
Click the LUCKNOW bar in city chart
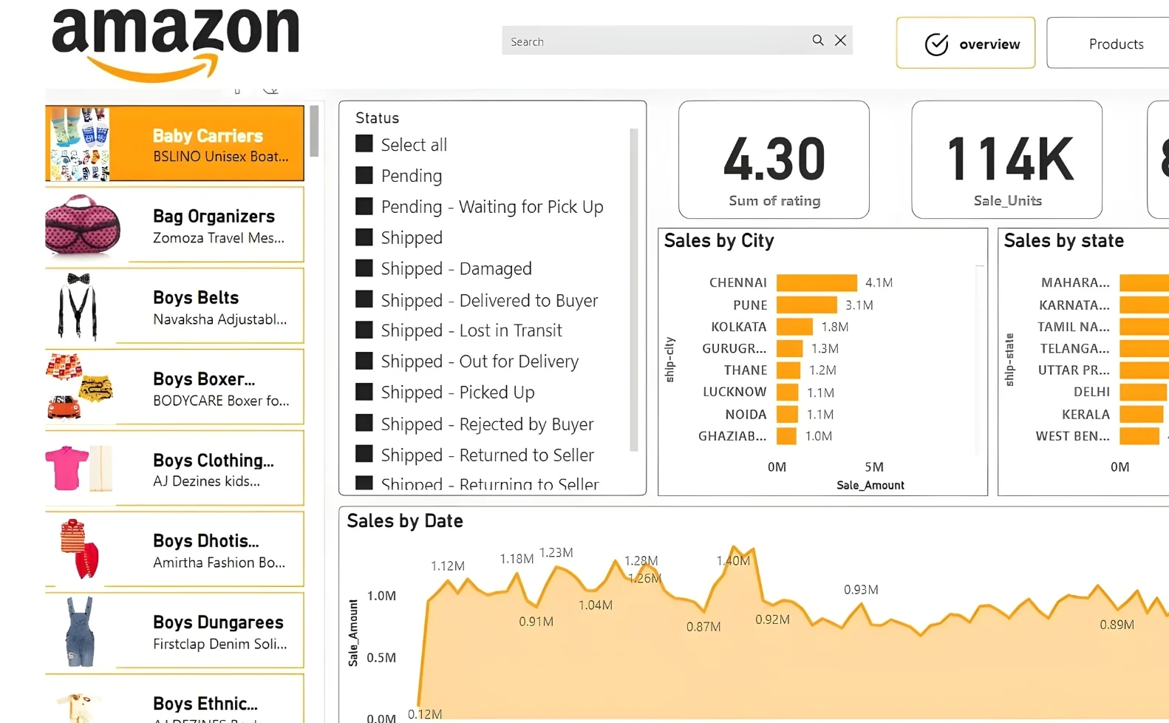pos(788,393)
